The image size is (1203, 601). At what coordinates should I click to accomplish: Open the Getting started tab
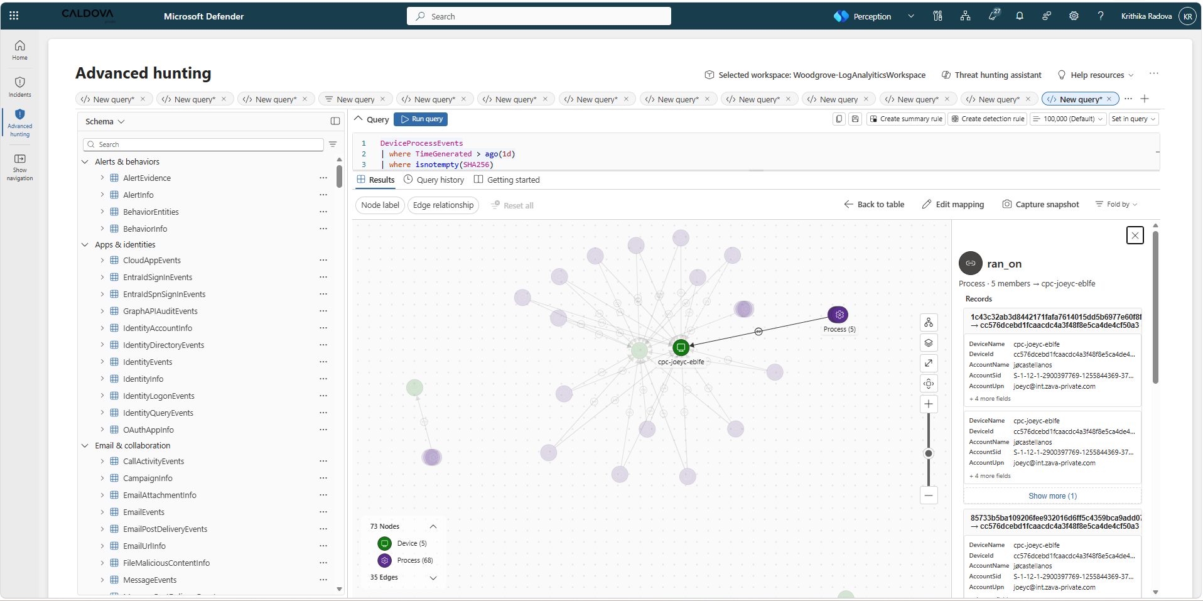[x=507, y=180]
